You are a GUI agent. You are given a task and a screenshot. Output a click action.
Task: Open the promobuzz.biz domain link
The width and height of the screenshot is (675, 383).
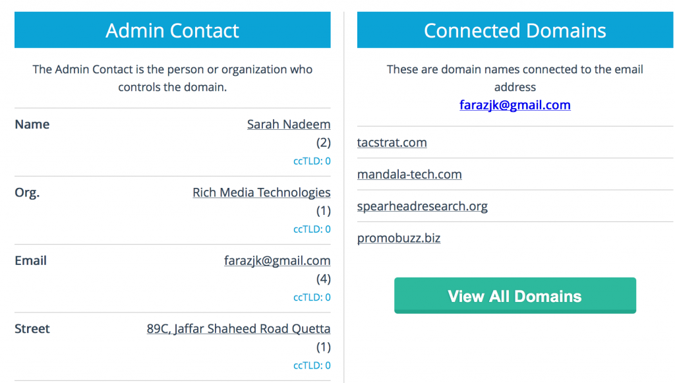click(x=399, y=238)
